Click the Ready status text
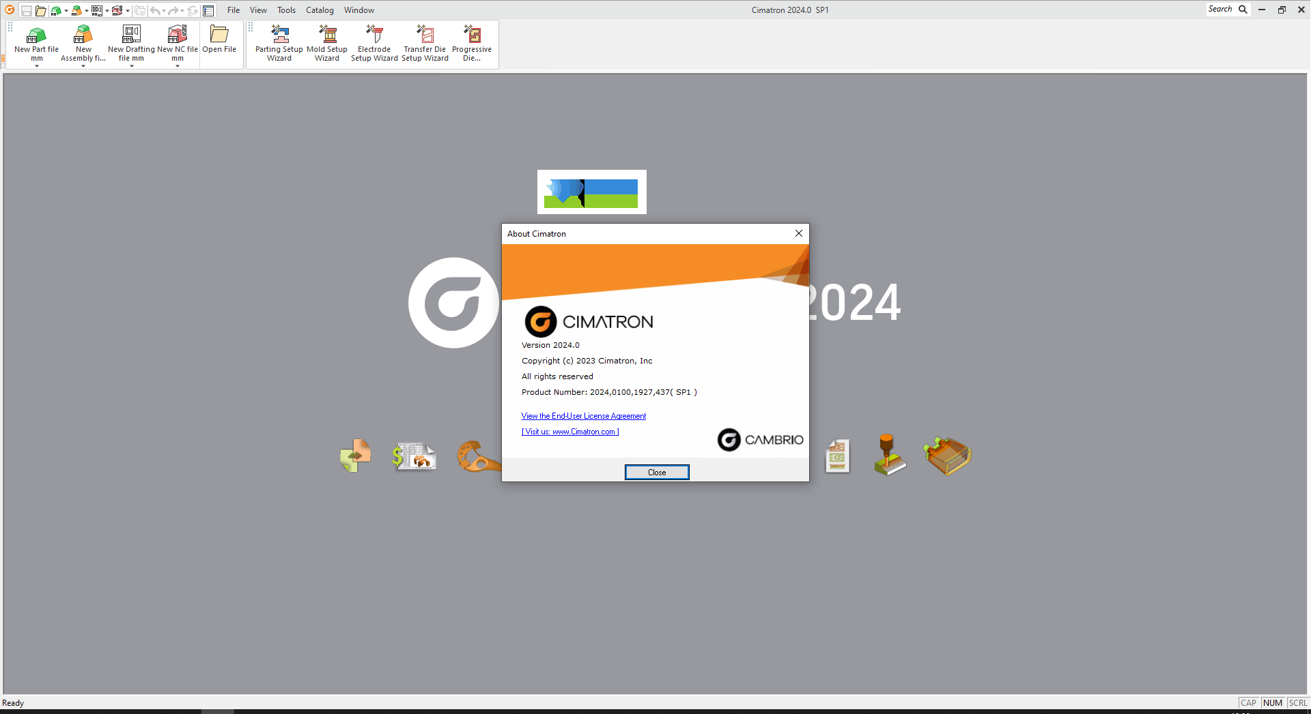The height and width of the screenshot is (714, 1311). coord(13,703)
